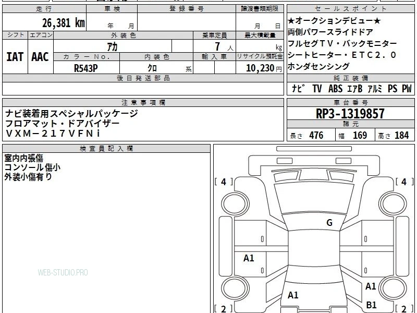Click inspector note 外装小傷有り
Image resolution: width=417 pixels, height=313 pixels.
[28, 177]
